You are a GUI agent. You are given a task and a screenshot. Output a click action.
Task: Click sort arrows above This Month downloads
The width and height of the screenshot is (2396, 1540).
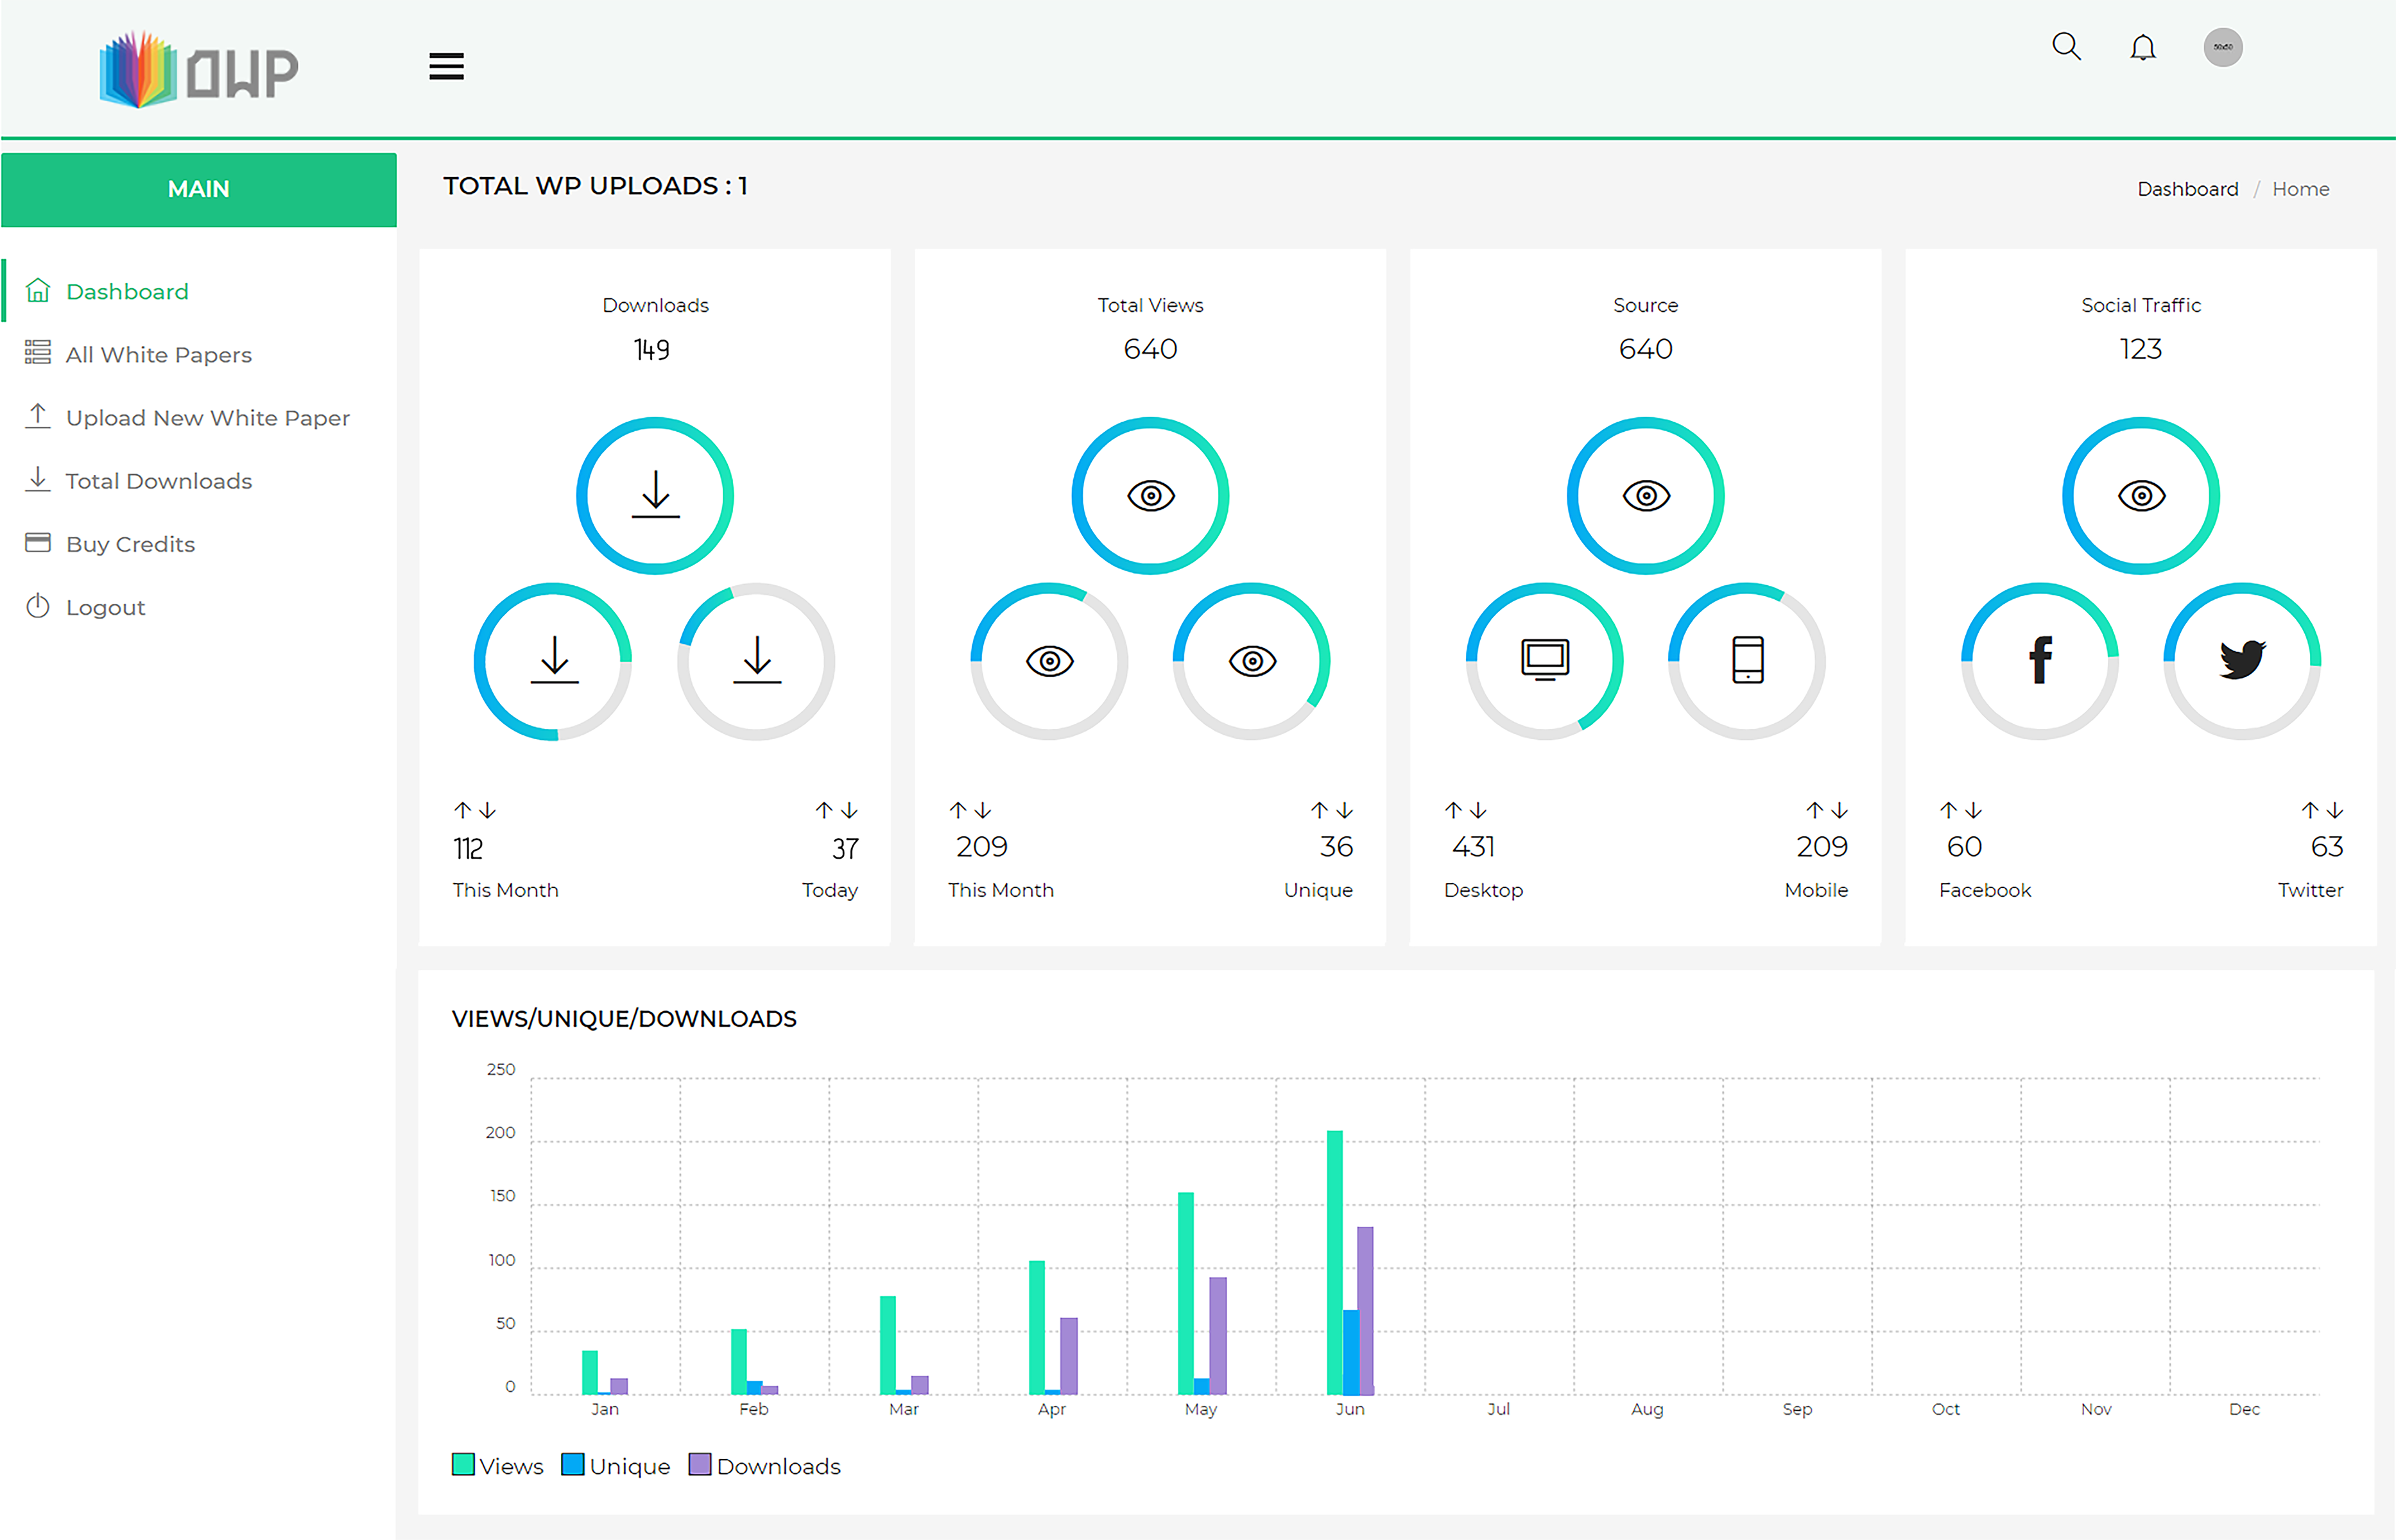(x=475, y=810)
